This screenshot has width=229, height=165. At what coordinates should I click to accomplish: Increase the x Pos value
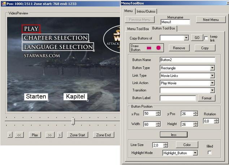pyautogui.click(x=158, y=112)
